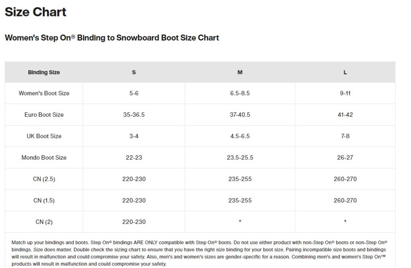Click the 35-36.5 Euro size cell
This screenshot has width=411, height=268.
[x=134, y=115]
